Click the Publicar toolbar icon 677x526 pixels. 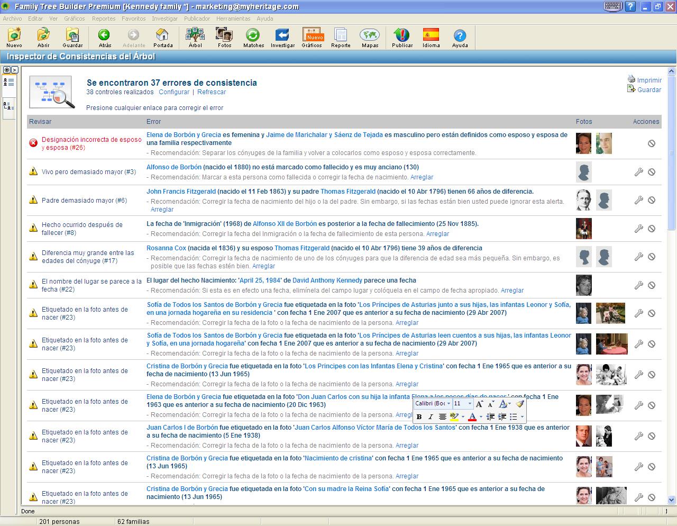(402, 38)
